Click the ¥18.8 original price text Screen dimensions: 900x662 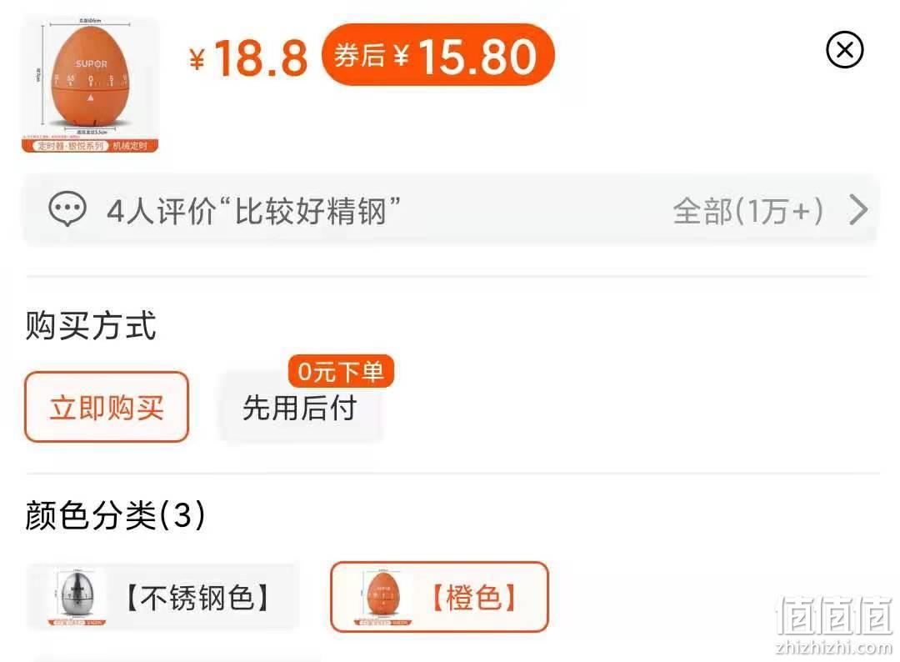[x=248, y=57]
